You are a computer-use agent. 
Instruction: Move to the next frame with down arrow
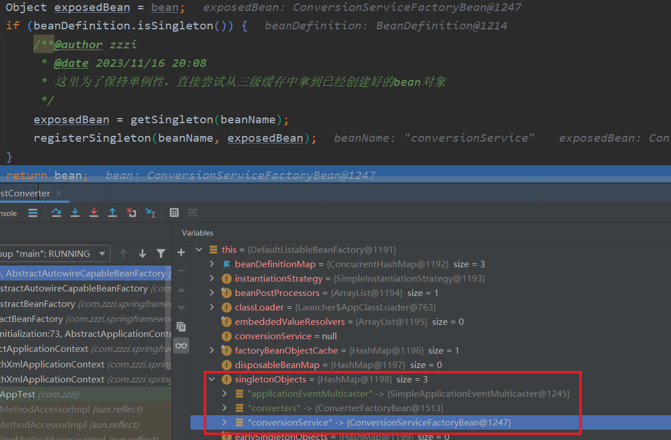[x=143, y=253]
